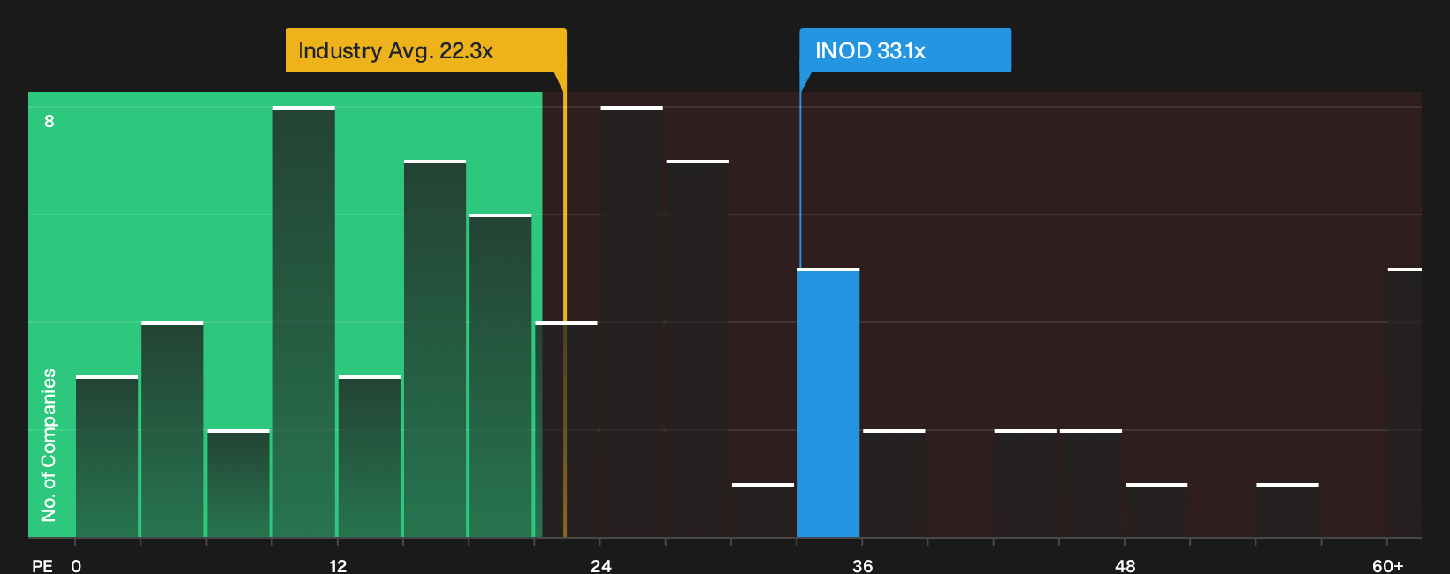Click the first green bar at PE 0
The image size is (1450, 574).
(107, 457)
